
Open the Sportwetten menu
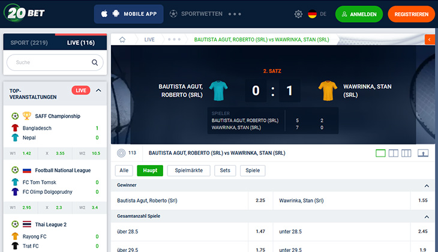pyautogui.click(x=202, y=14)
